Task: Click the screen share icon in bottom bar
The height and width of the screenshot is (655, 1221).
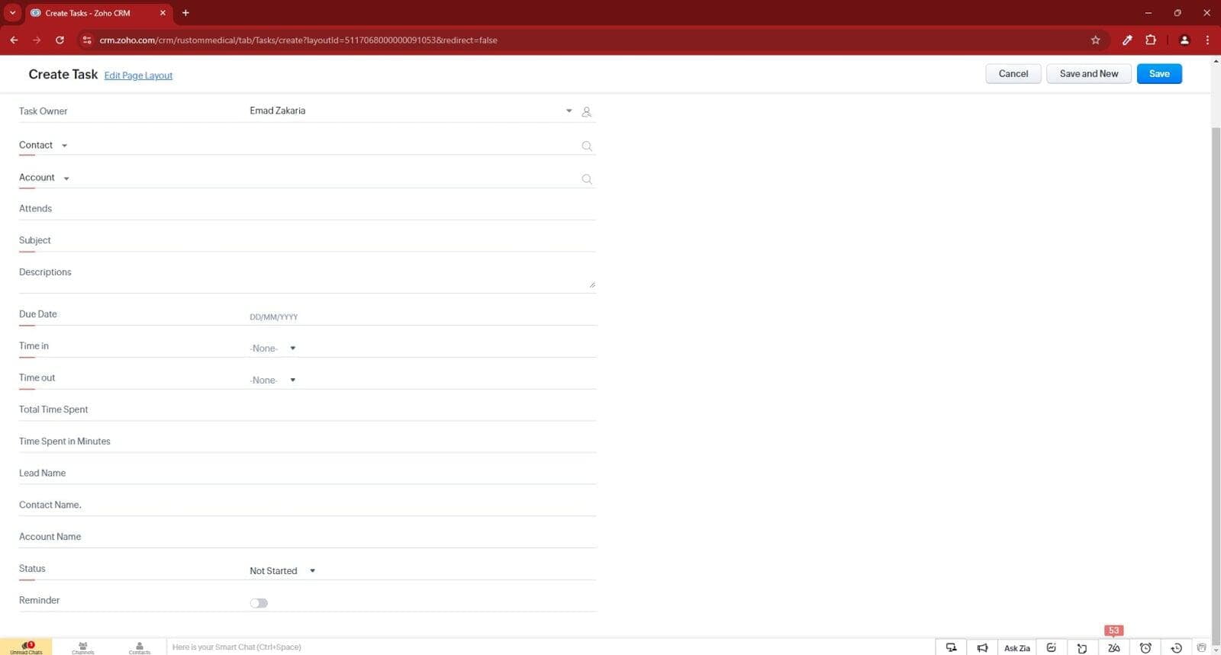Action: [951, 647]
